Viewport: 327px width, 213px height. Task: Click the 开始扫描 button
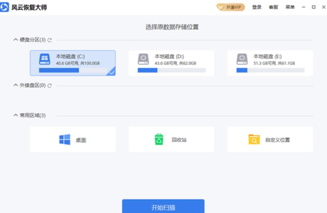click(x=163, y=207)
